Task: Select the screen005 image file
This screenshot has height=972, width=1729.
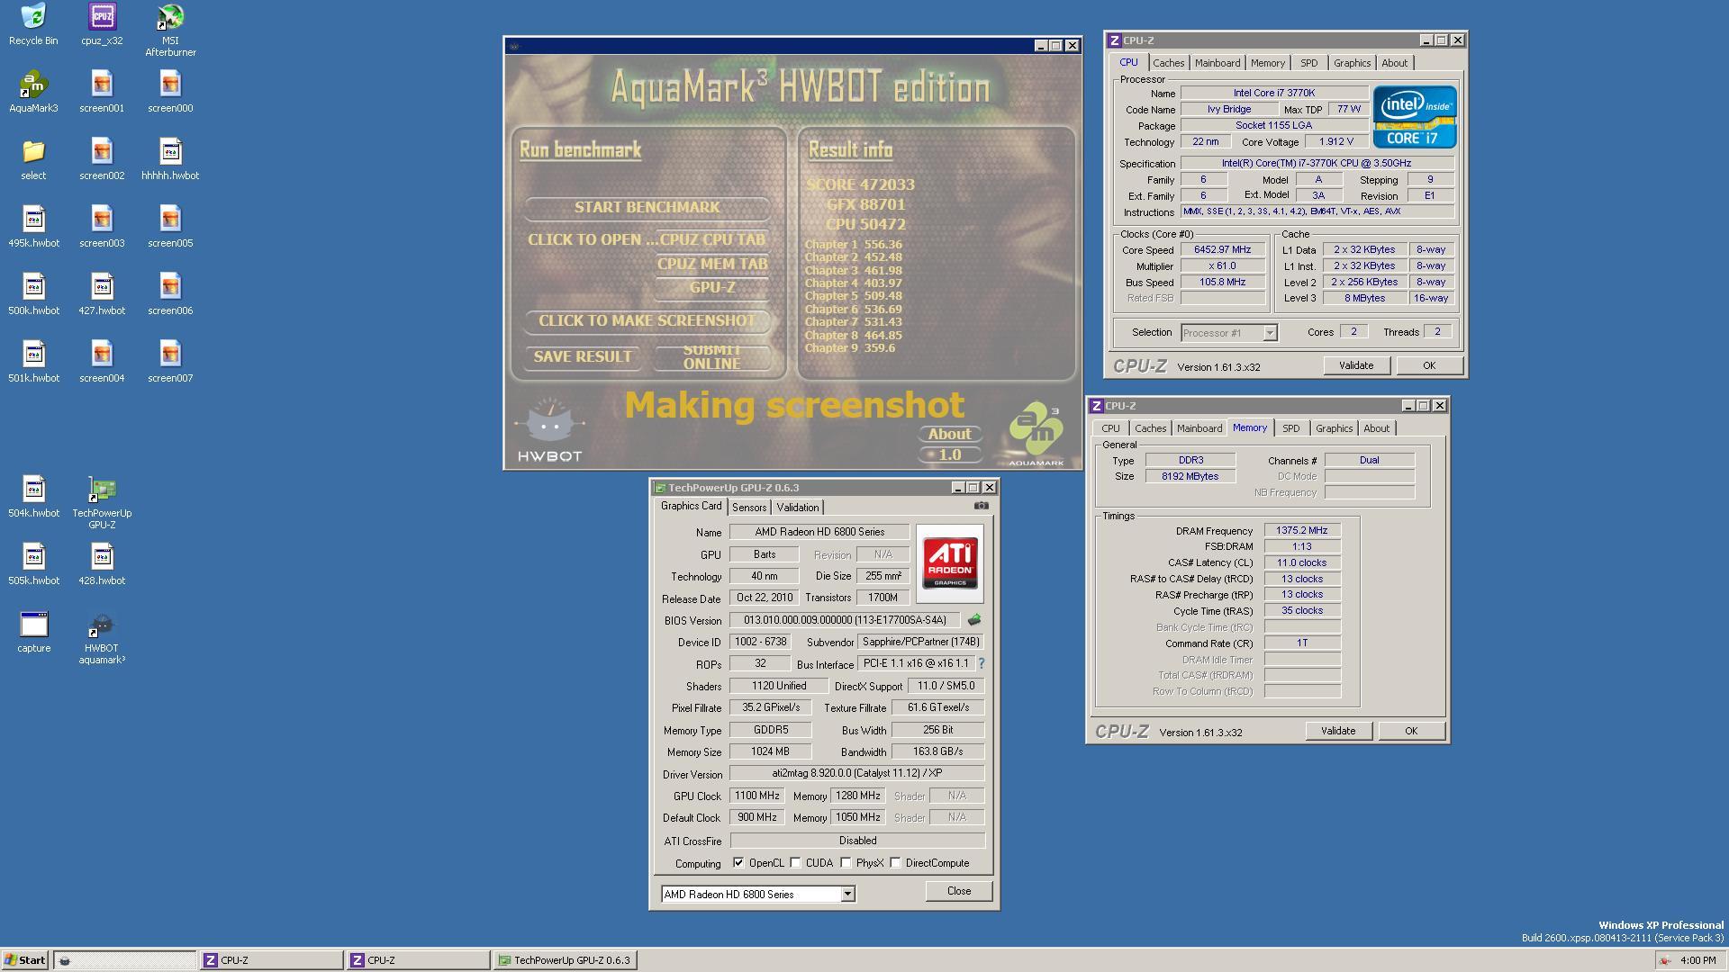Action: [170, 227]
